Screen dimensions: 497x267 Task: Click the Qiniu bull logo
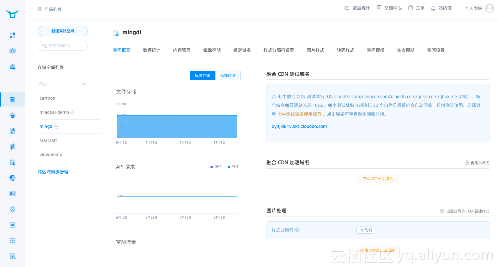[12, 13]
